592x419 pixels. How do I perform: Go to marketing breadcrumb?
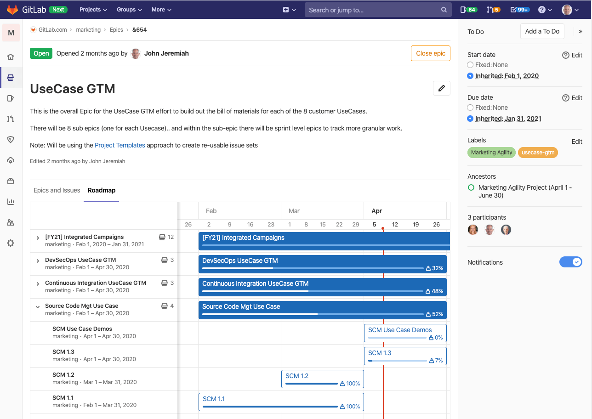click(88, 30)
